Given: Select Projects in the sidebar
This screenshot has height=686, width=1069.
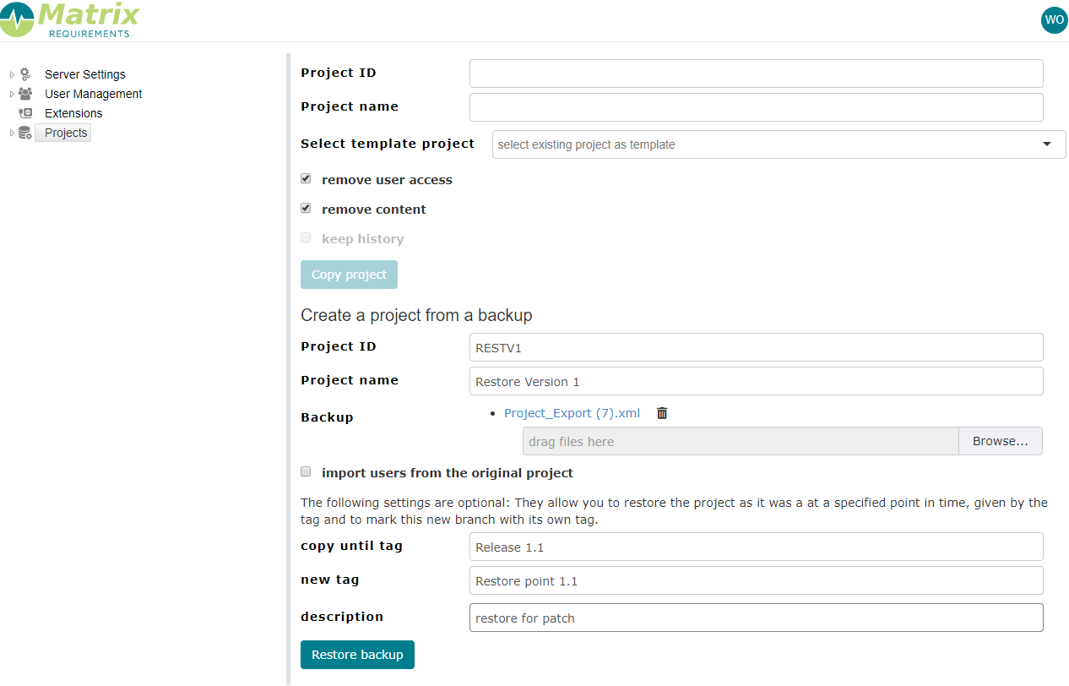Looking at the screenshot, I should tap(66, 133).
